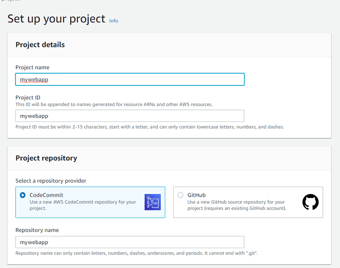The image size is (340, 268).
Task: Click the GitHub description requiring existing account
Action: (x=236, y=205)
